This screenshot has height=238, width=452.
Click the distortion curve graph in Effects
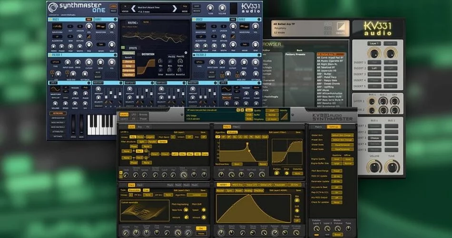tap(147, 67)
